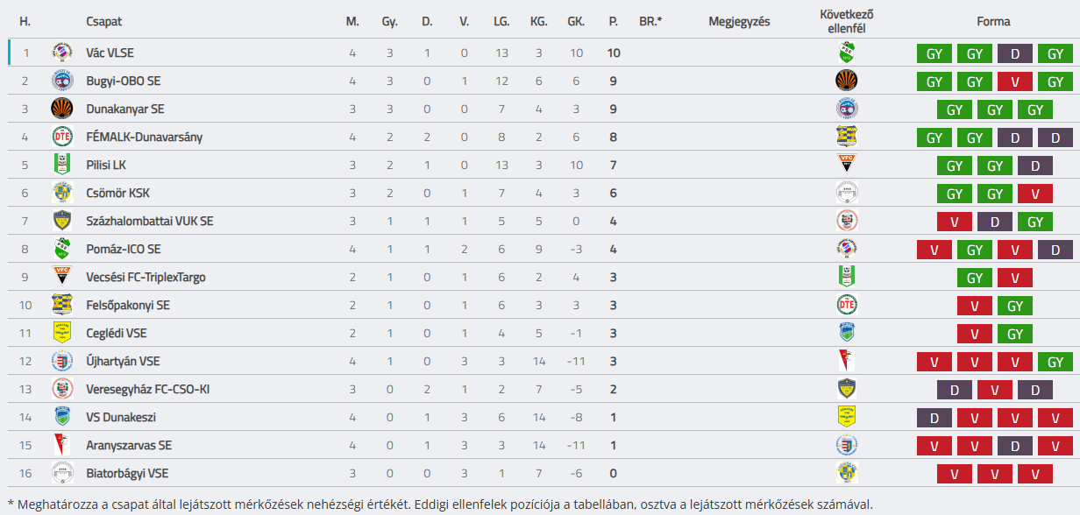Screen dimensions: 1080x515
Task: Open the Százhalombattai VUK SE team link
Action: (x=150, y=222)
